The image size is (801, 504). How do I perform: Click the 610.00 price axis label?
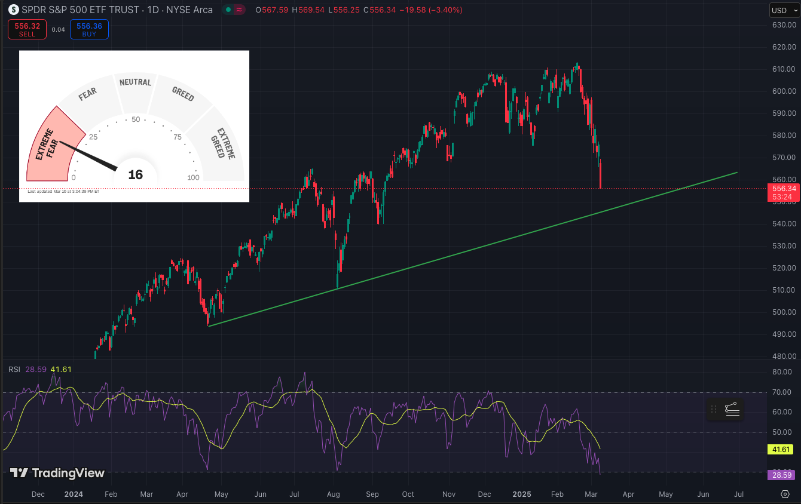coord(784,69)
